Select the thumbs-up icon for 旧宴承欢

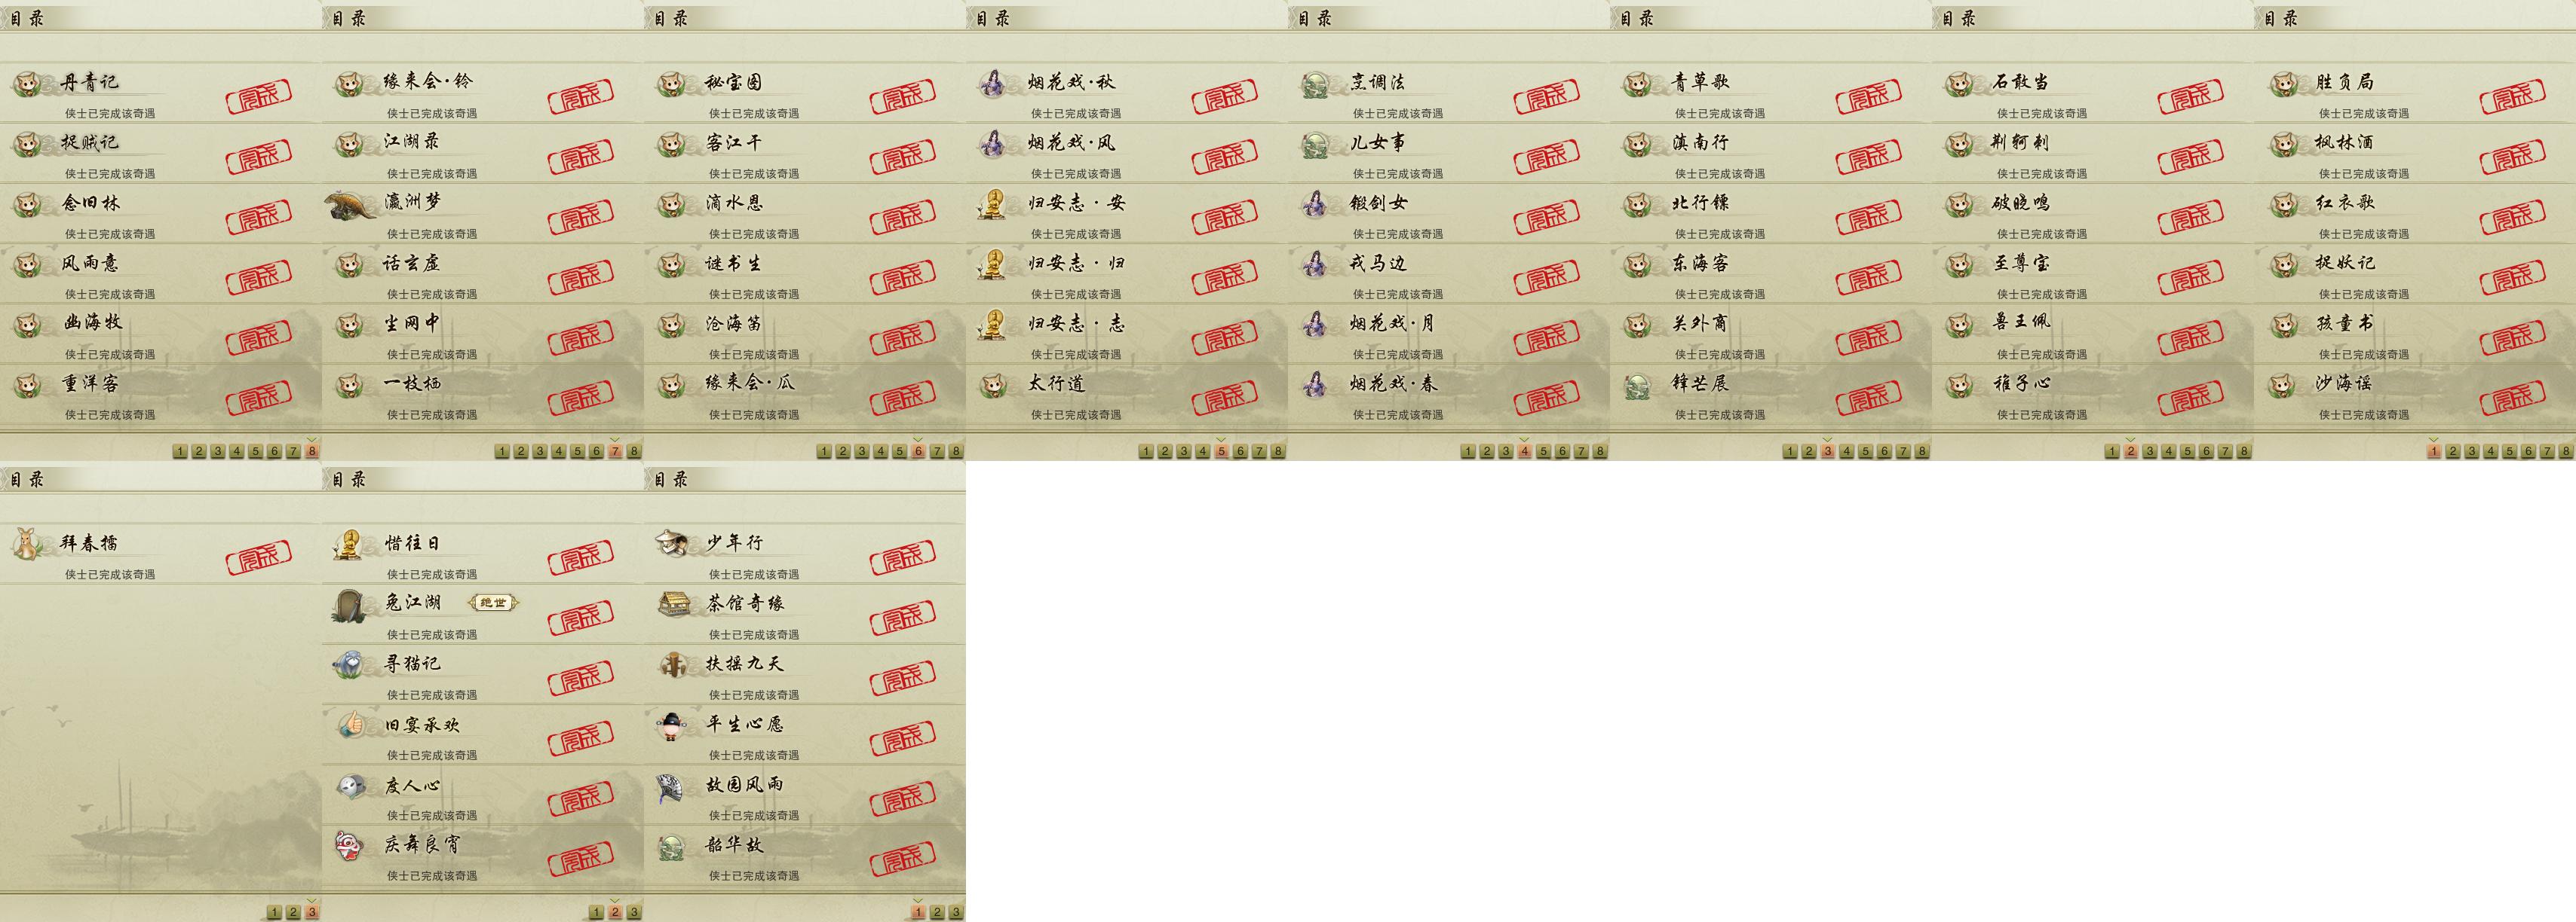click(351, 724)
